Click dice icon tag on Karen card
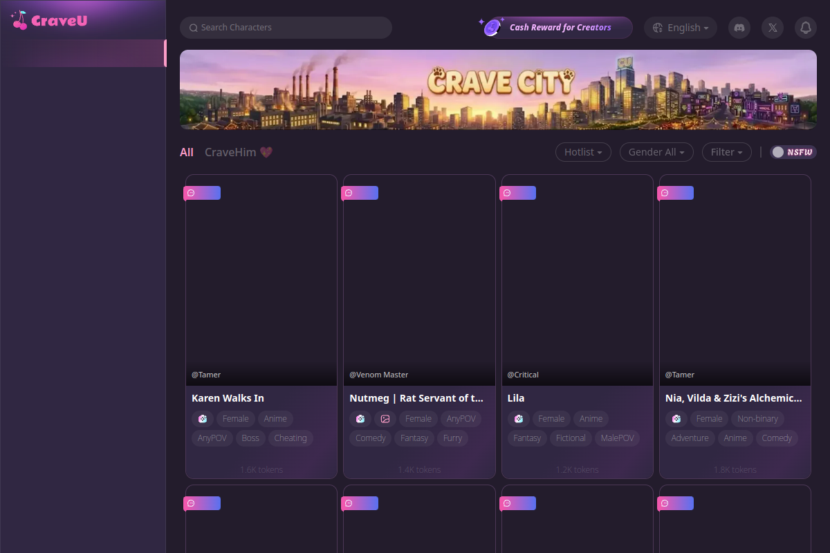The width and height of the screenshot is (830, 553). [203, 419]
